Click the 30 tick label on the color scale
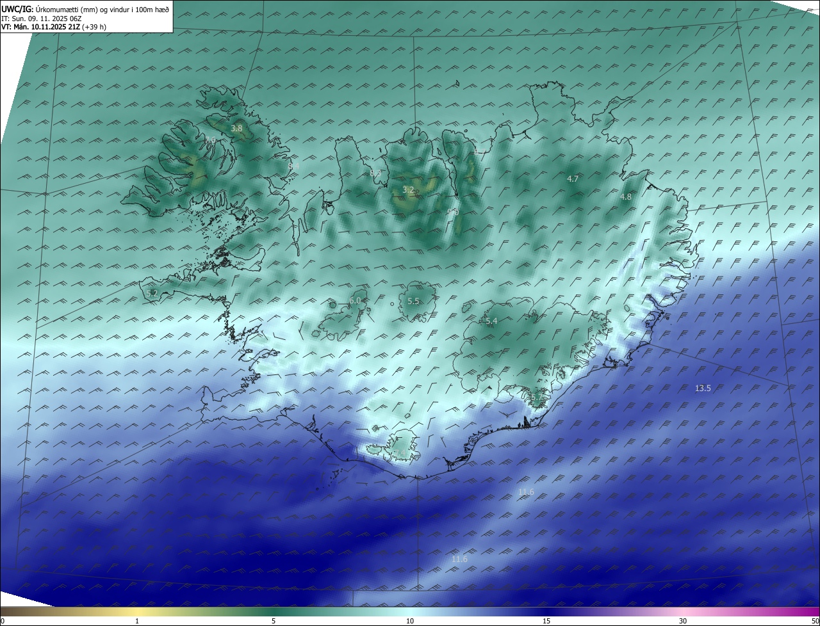The width and height of the screenshot is (820, 626). 683,621
